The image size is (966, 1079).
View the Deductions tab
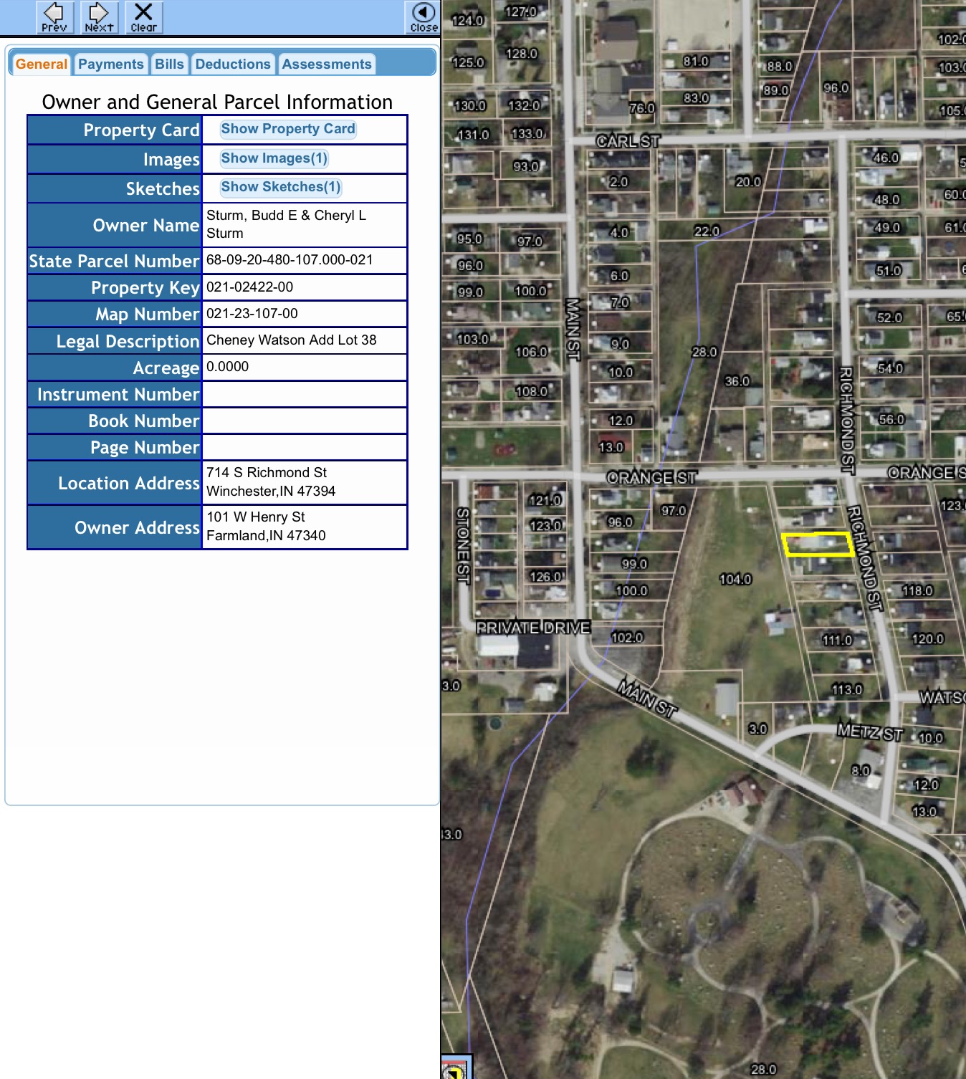233,64
